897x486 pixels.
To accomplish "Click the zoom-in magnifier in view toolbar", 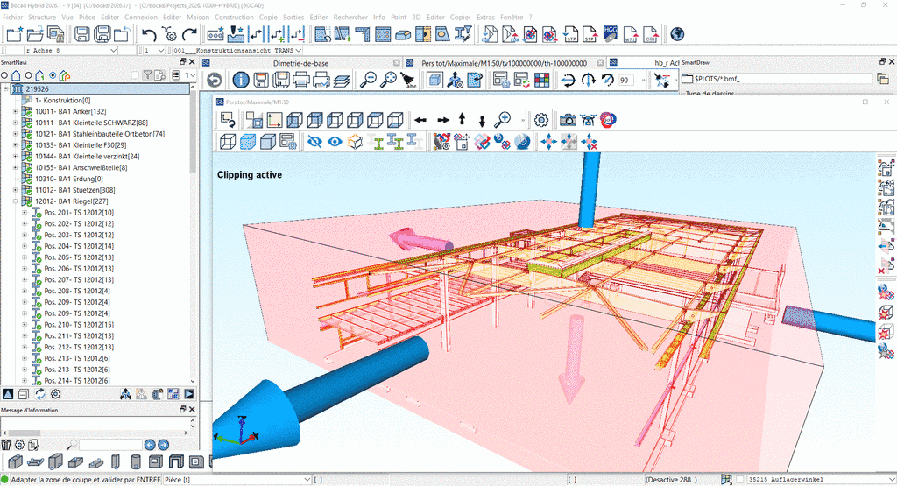I will click(503, 119).
